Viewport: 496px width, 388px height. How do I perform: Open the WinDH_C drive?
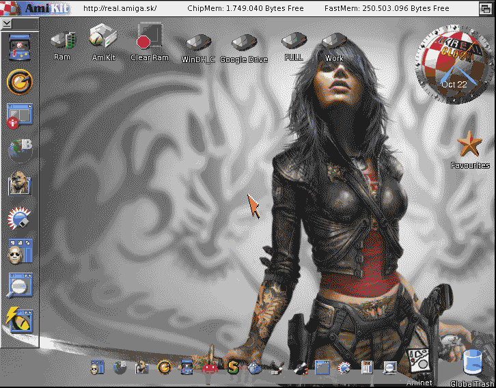198,42
